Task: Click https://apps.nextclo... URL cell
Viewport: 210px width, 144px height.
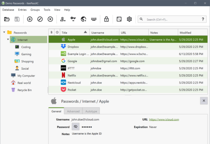Action: pos(134,83)
